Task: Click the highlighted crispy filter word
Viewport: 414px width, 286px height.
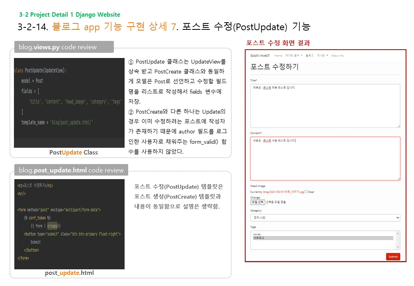Action: click(x=52, y=226)
